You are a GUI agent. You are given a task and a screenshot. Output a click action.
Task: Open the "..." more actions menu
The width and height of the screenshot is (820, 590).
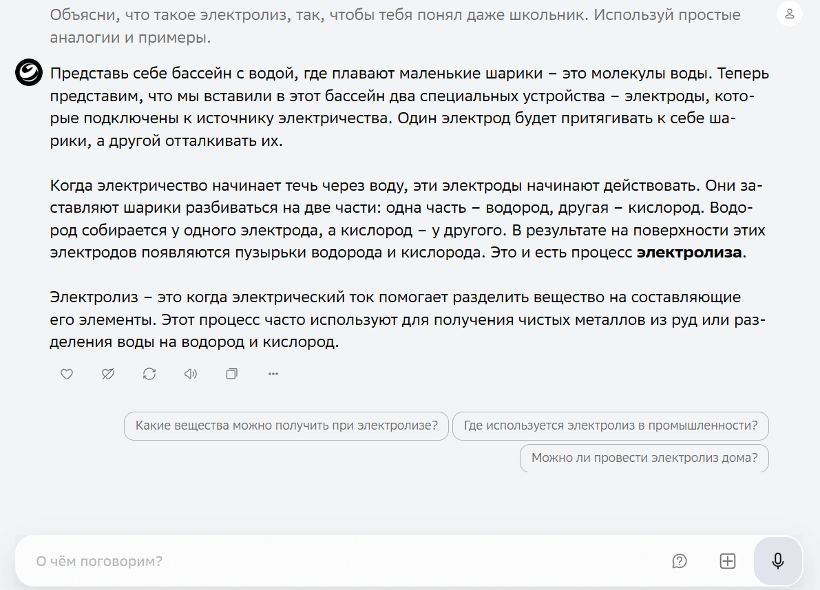tap(273, 374)
